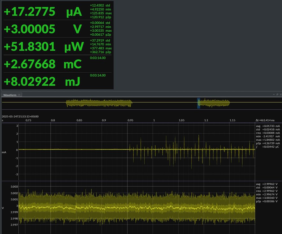This screenshot has height=234, width=282.
Task: Click the +3.00005 V voltage reading
Action: click(x=43, y=29)
